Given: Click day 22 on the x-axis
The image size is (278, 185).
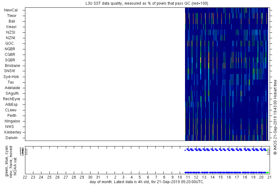Looking at the screenshot, I should (25, 177).
